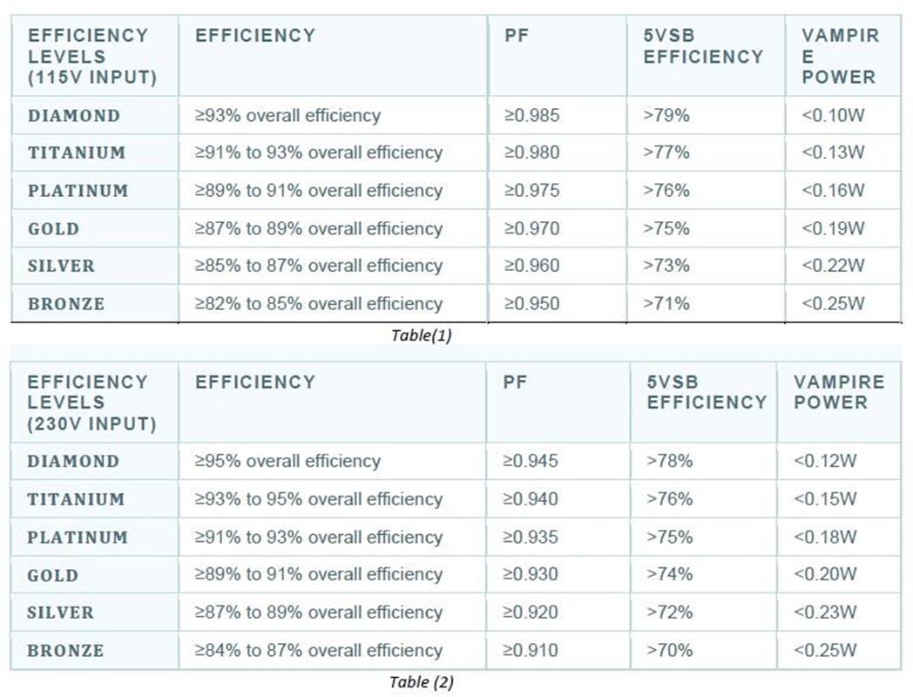Select the '≥0.910' power factor value
The image size is (913, 697).
pos(531,650)
